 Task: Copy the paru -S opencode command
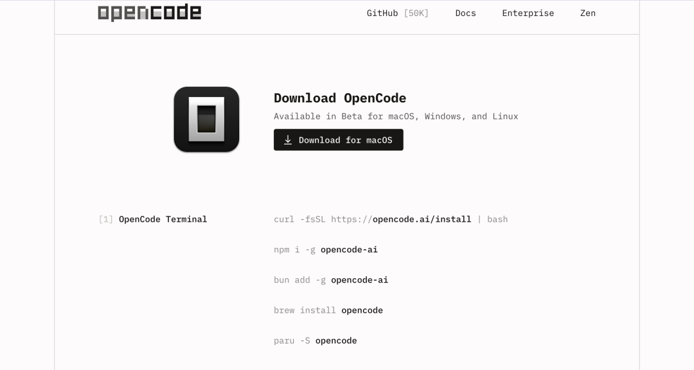[x=315, y=341]
